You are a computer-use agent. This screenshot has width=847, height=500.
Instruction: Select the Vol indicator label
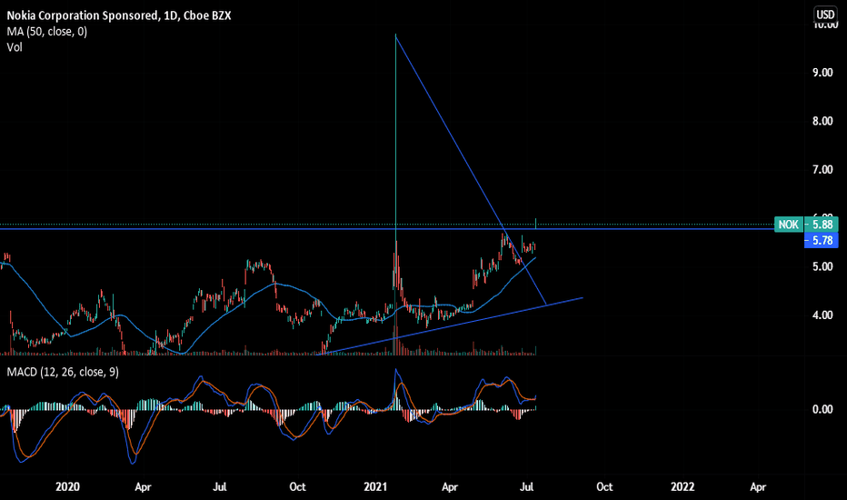coord(15,47)
